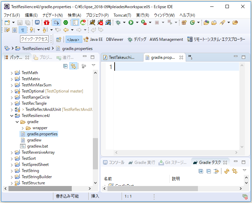Click the Previous Annotation up-arrow icon
252x203 pixels.
click(x=45, y=30)
